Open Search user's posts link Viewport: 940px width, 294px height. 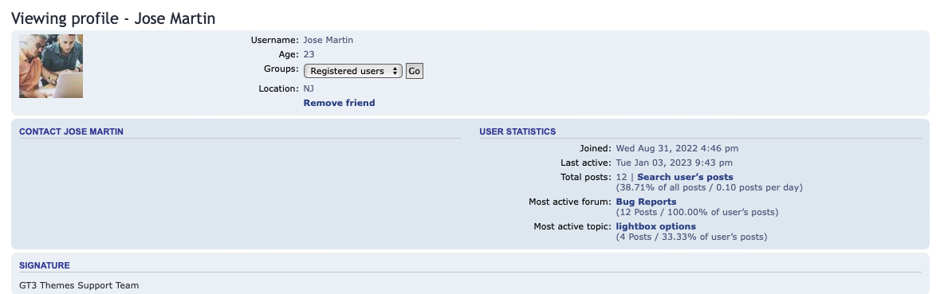pyautogui.click(x=685, y=177)
